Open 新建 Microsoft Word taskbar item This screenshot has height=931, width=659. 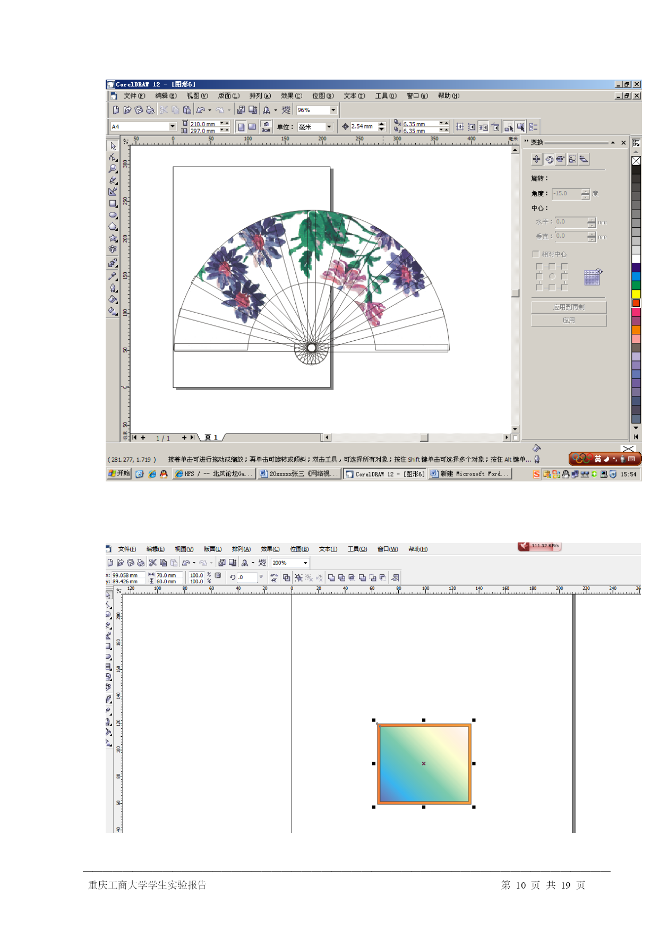470,474
